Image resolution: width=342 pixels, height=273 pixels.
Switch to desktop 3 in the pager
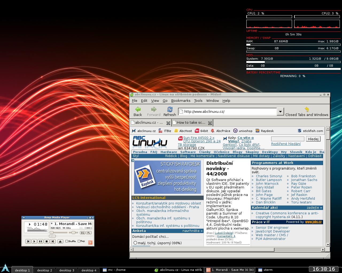pos(67,270)
